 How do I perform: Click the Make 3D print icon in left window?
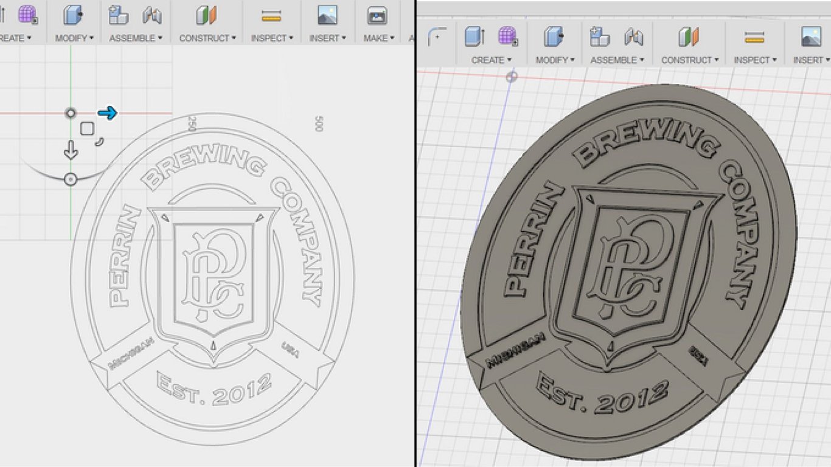pos(378,15)
